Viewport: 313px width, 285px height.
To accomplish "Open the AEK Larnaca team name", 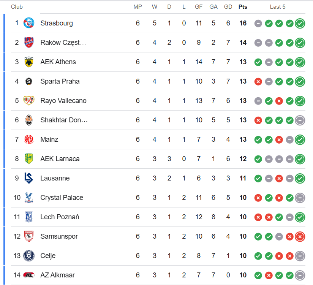I will 60,159.
